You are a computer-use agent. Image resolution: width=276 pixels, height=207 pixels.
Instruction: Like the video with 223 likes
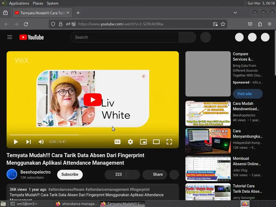116,174
